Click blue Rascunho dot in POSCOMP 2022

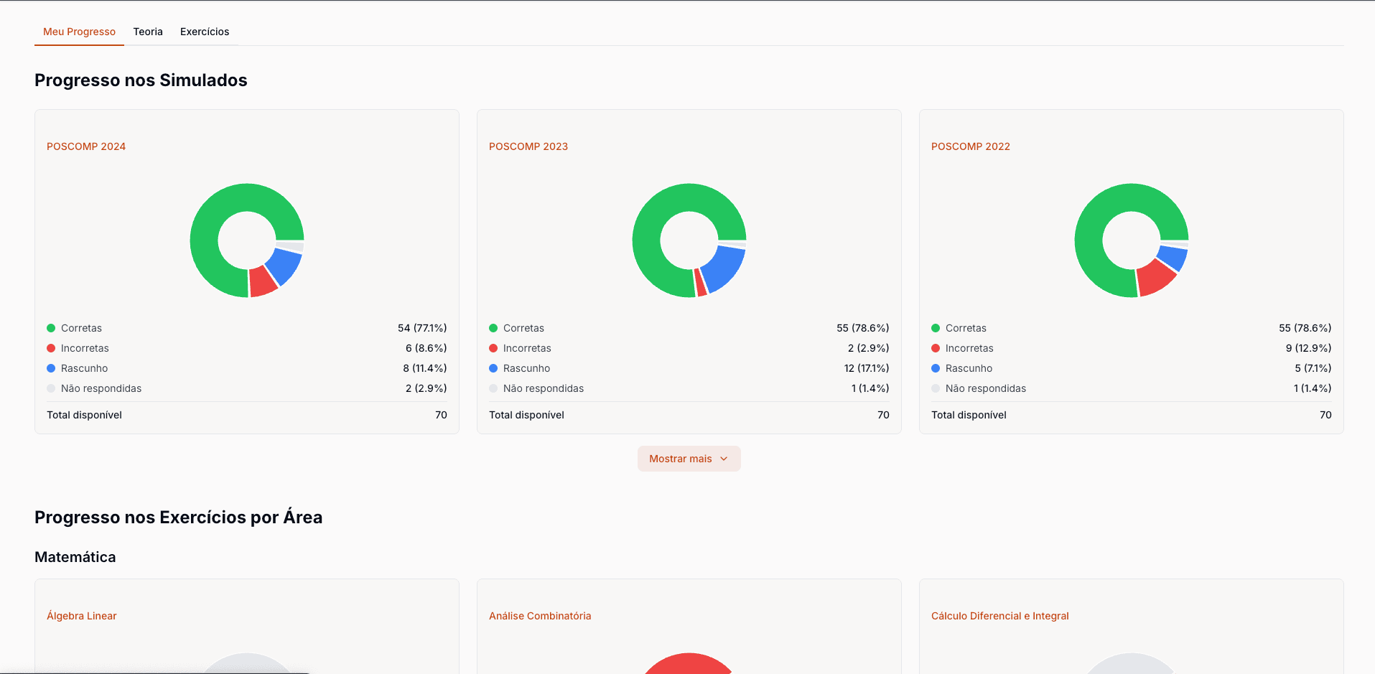coord(936,368)
